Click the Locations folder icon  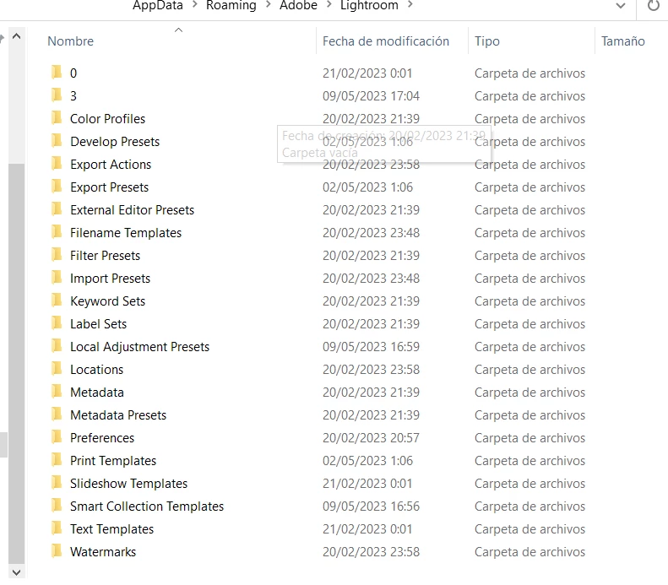pyautogui.click(x=57, y=369)
